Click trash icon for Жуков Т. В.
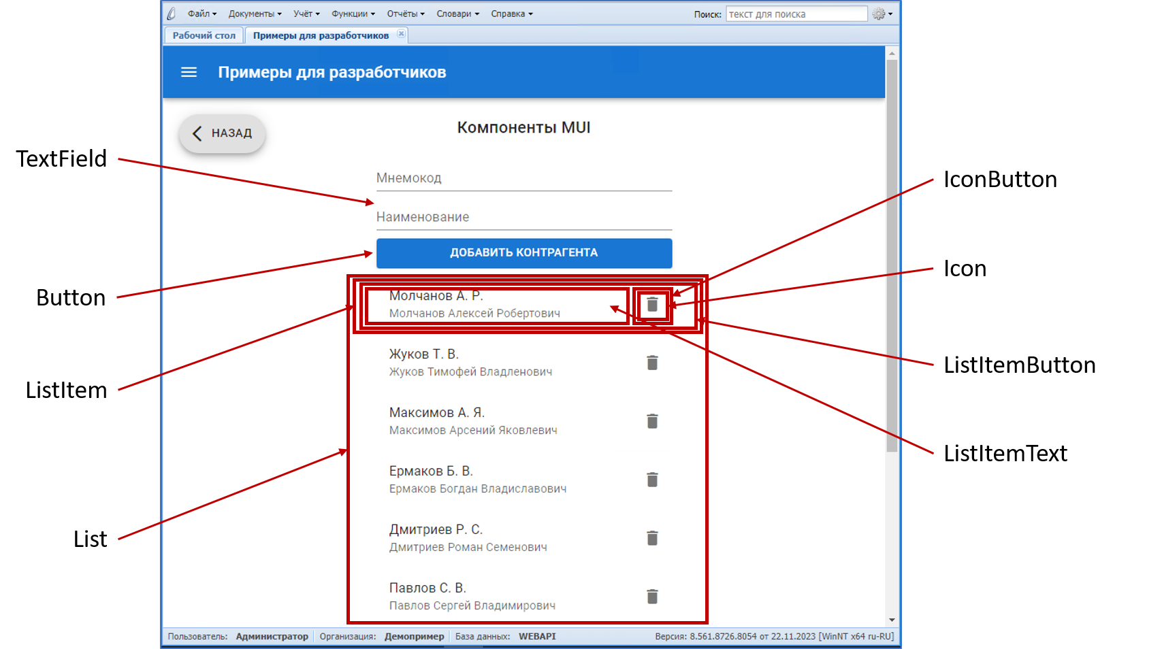This screenshot has height=649, width=1162. coord(651,363)
